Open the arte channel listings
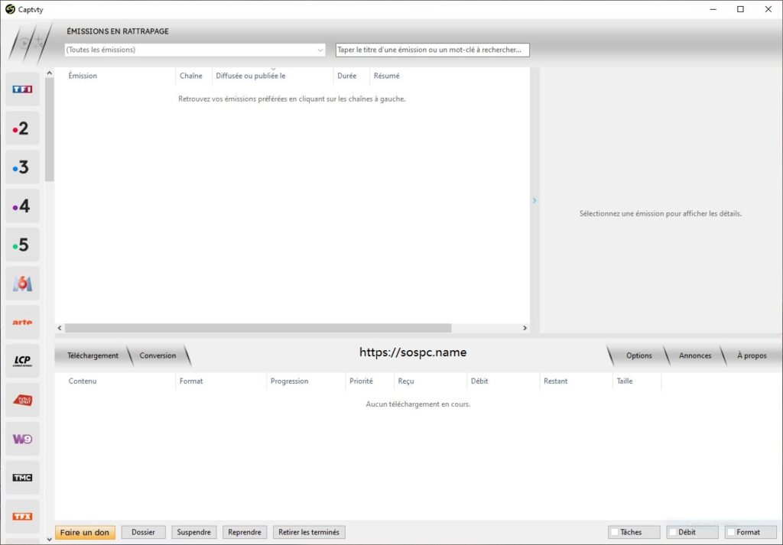 click(x=22, y=323)
